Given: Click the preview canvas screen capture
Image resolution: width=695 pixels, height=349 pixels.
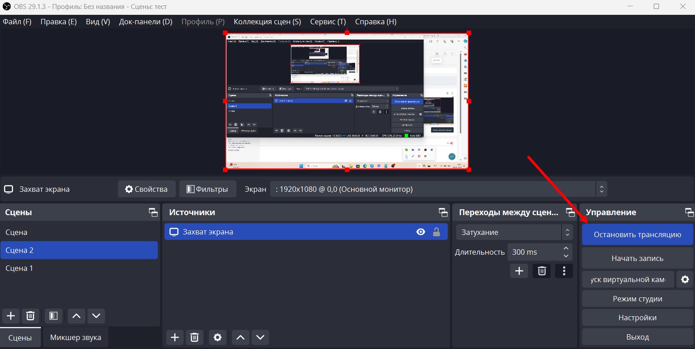Looking at the screenshot, I should 347,101.
